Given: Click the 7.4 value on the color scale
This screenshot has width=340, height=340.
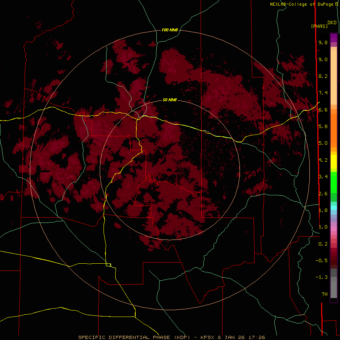Looking at the screenshot, I should 323,93.
